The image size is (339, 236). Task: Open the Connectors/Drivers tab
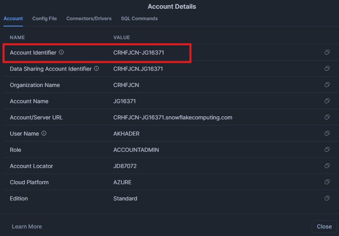click(89, 19)
